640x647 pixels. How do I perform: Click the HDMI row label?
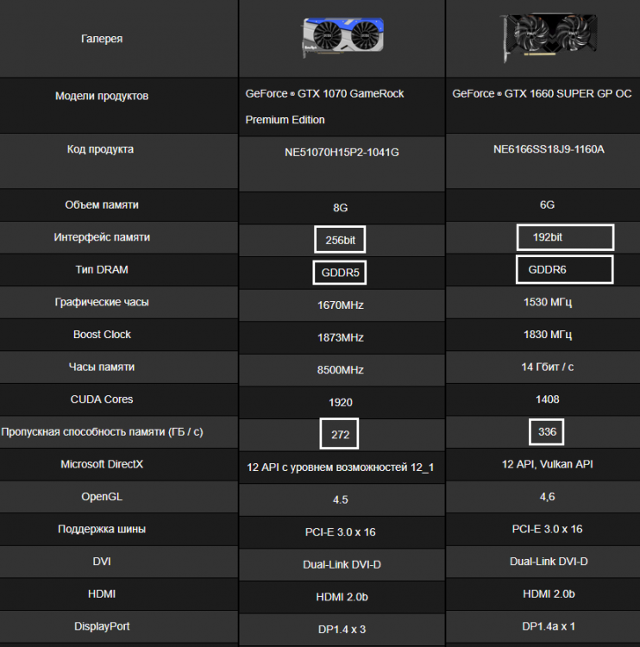pos(102,594)
